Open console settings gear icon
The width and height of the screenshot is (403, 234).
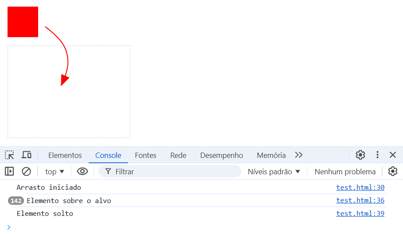tap(393, 172)
